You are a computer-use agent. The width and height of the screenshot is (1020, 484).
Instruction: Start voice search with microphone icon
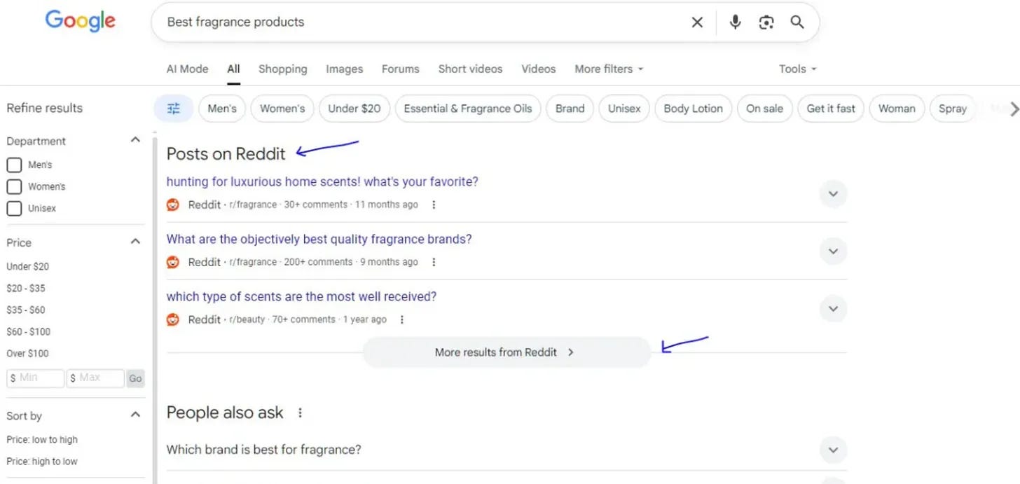click(x=735, y=22)
